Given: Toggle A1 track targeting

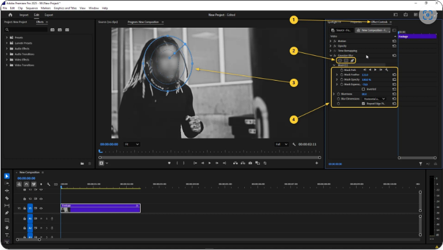Looking at the screenshot, I should [30, 218].
